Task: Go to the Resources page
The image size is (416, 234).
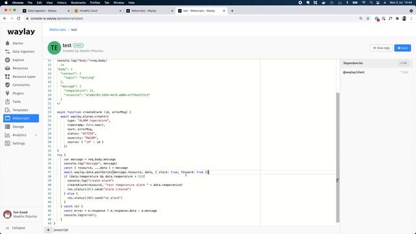Action: tap(20, 68)
